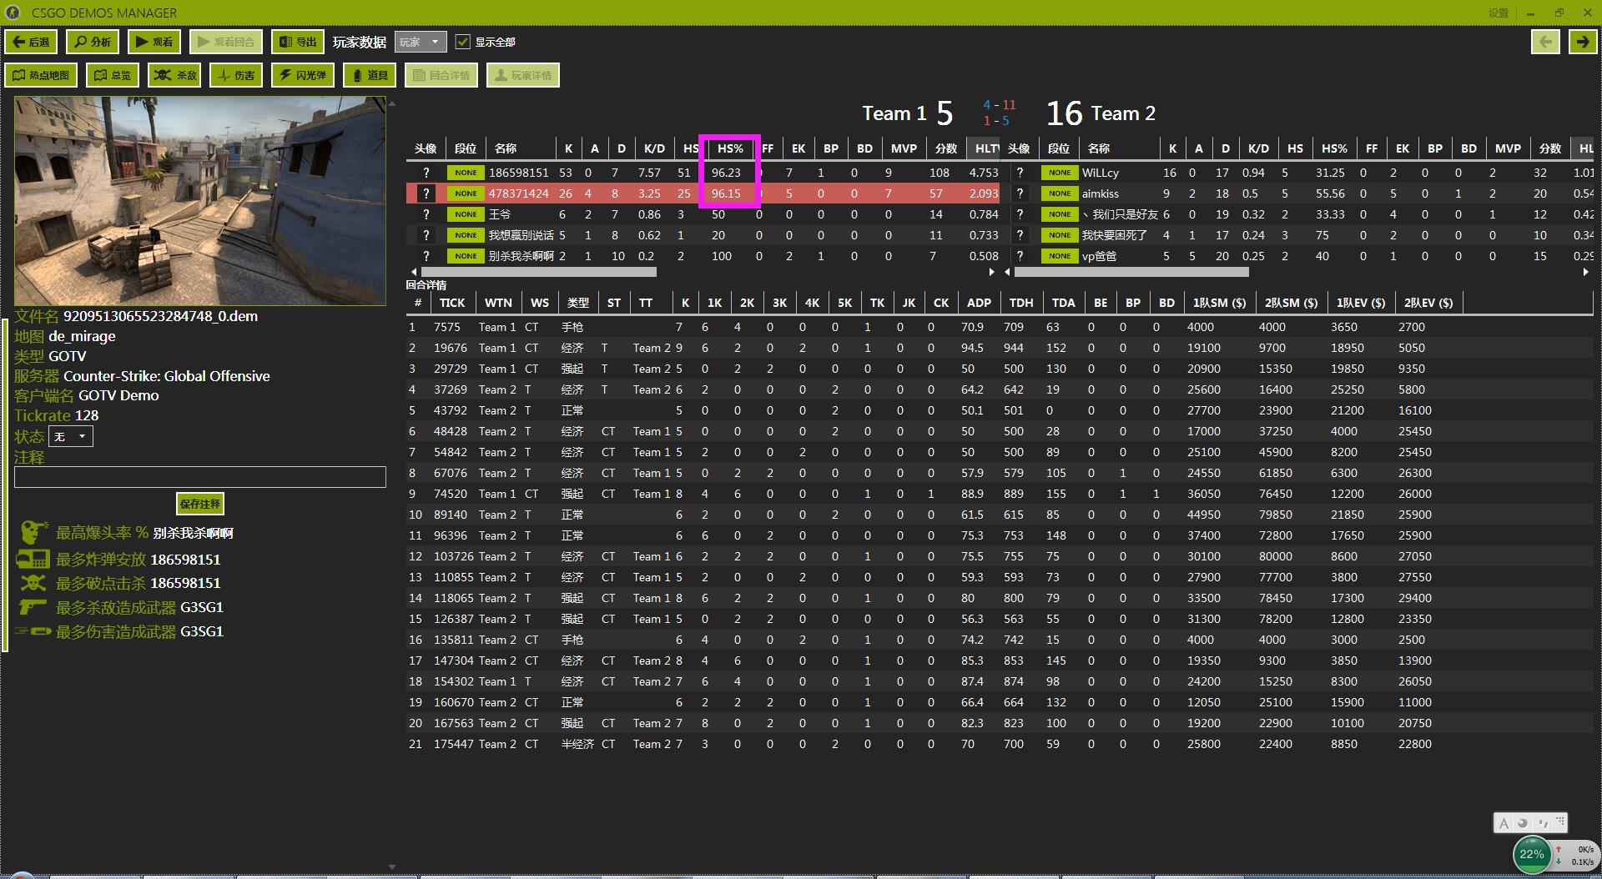The height and width of the screenshot is (879, 1602).
Task: Click the avatar icon for vp爸爸
Action: [x=1020, y=256]
